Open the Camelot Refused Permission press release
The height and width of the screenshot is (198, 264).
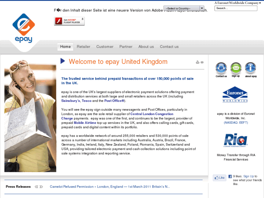pyautogui.click(x=110, y=187)
